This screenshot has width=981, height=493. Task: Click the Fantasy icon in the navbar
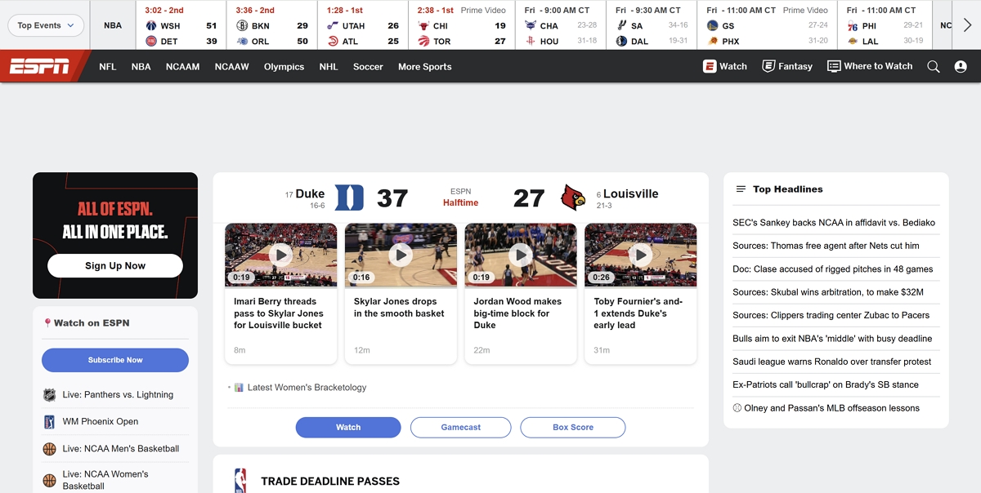[767, 66]
